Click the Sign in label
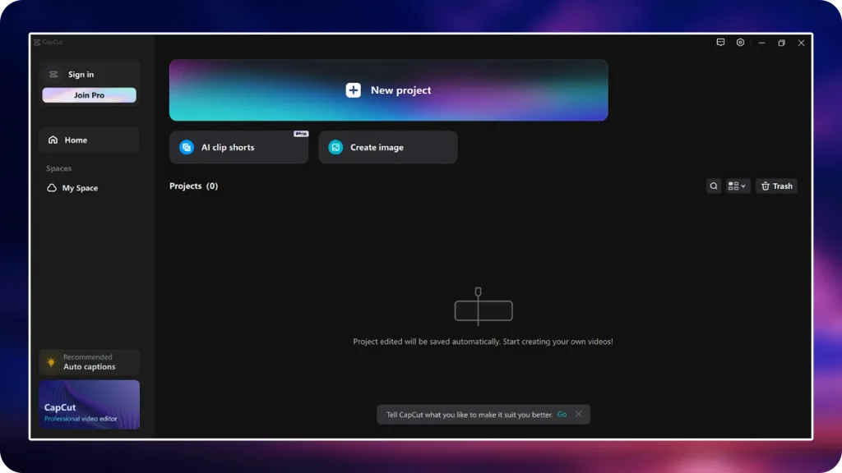This screenshot has height=473, width=842. 81,75
